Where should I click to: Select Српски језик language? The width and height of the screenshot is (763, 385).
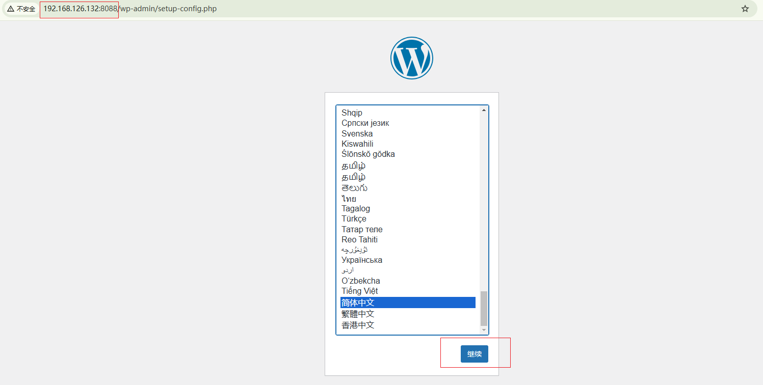(408, 123)
